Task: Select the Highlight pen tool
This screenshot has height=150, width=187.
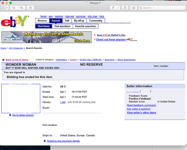Action: (x=113, y=8)
